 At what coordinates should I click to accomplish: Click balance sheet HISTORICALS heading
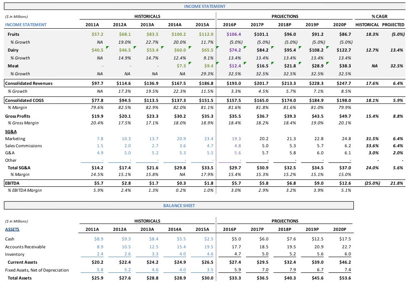tap(147, 221)
